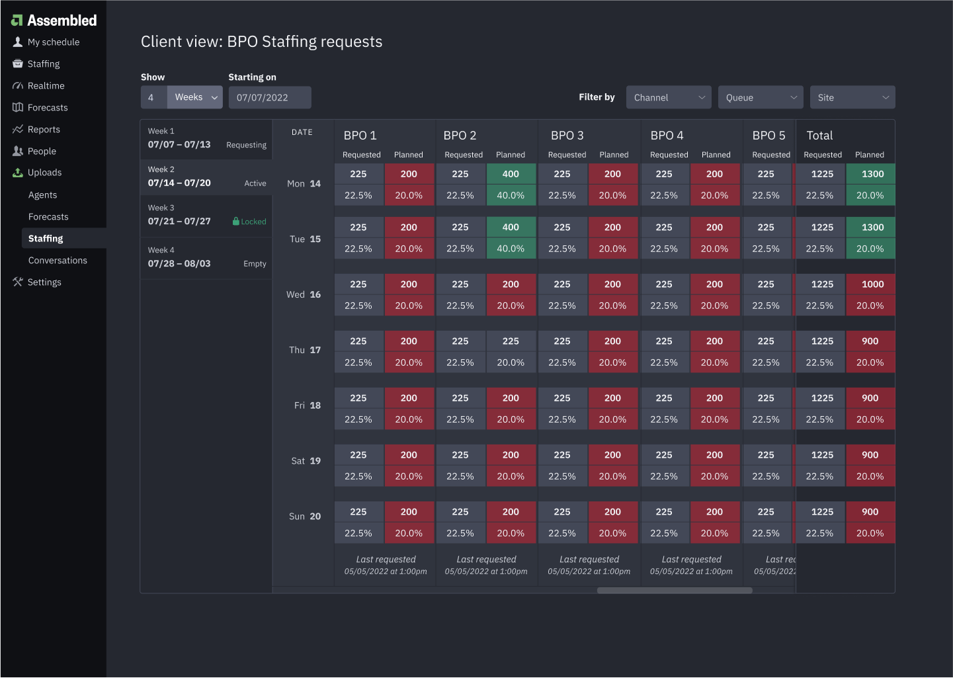Open Conversations in the Uploads submenu

coord(58,260)
